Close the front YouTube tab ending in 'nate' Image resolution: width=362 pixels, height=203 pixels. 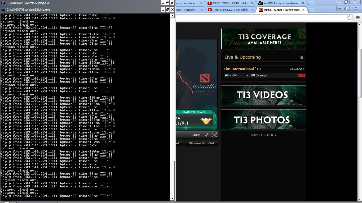(201, 10)
